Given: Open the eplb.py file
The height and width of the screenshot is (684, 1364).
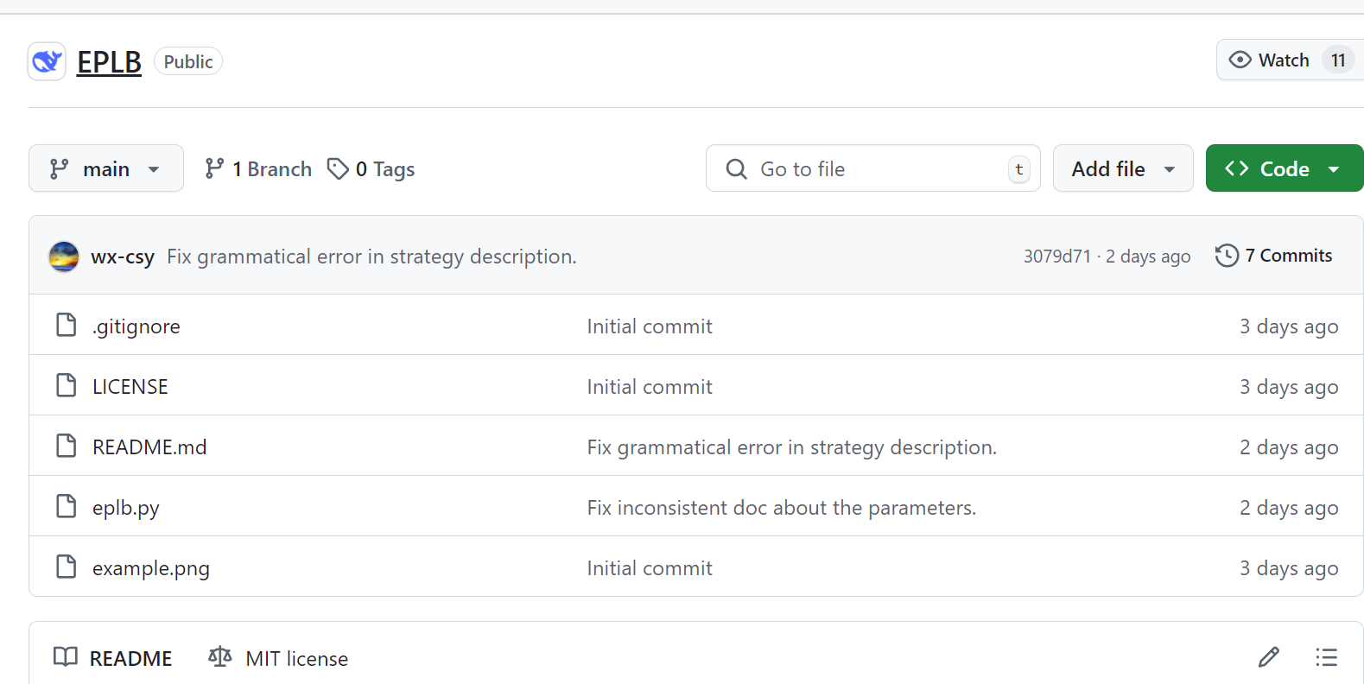Looking at the screenshot, I should click(x=126, y=508).
